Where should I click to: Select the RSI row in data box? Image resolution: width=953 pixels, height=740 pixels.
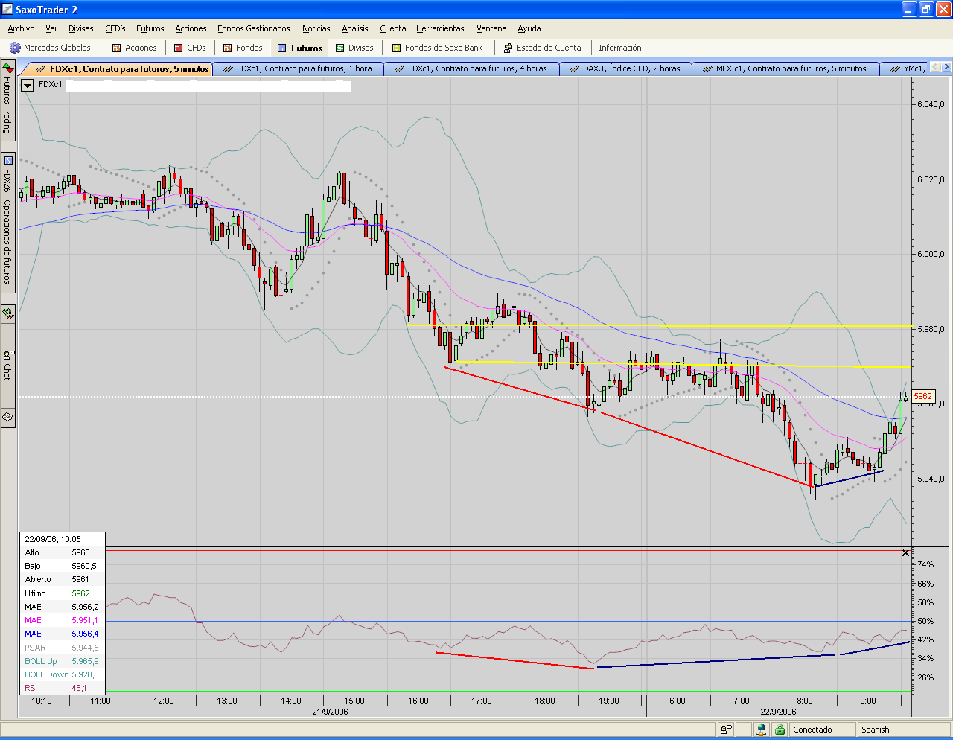pyautogui.click(x=63, y=688)
